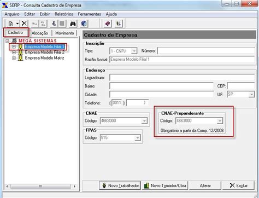Switch to the Cadastro tab
Screen dimensions: 259x198
15,32
